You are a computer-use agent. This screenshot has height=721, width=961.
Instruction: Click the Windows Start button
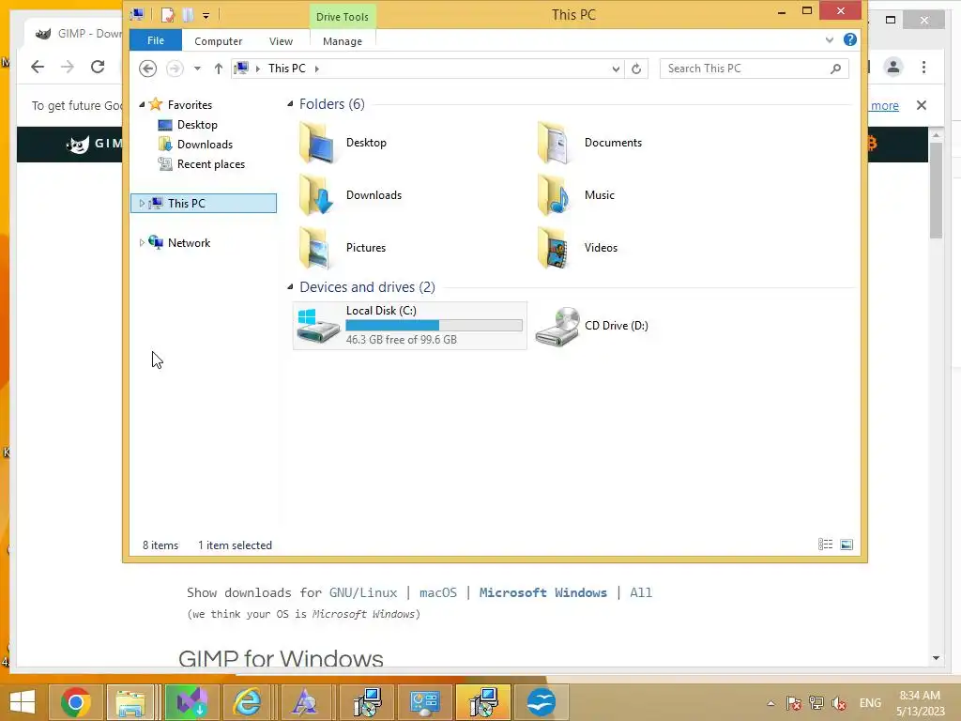coord(23,702)
